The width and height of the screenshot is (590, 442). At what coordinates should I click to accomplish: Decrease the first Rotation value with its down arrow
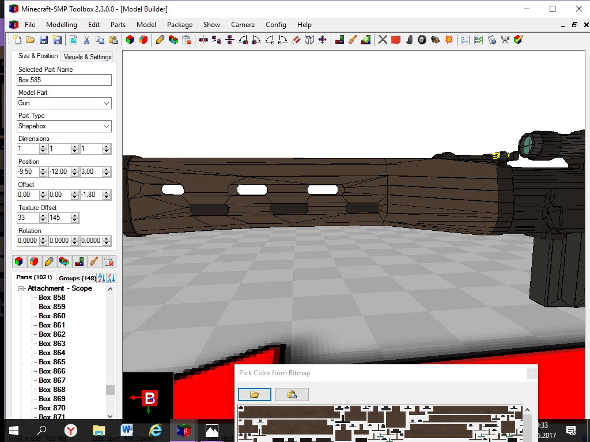click(43, 243)
